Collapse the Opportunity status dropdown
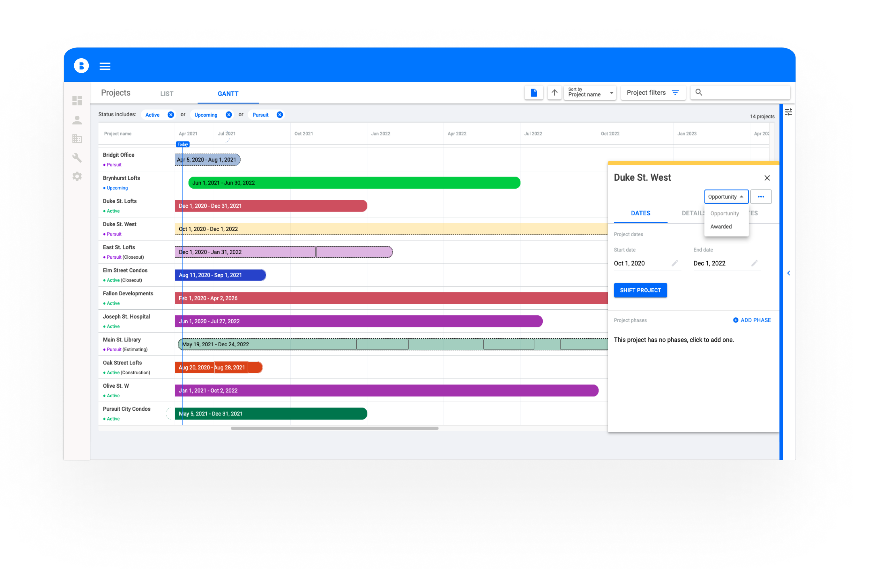The image size is (872, 569). tap(726, 197)
